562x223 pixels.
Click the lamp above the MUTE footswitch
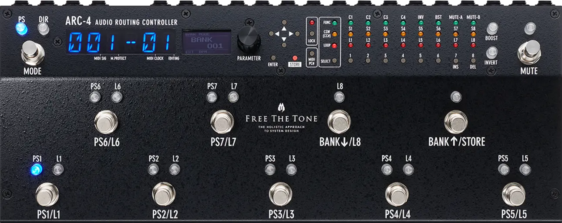point(529,29)
